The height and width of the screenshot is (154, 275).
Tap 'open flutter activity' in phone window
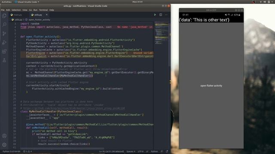click(211, 86)
